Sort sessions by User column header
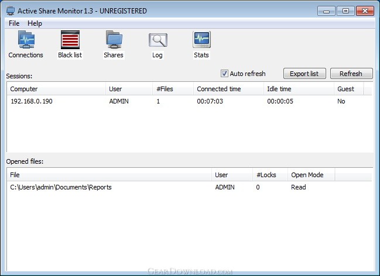Image resolution: width=380 pixels, height=276 pixels. (129, 89)
